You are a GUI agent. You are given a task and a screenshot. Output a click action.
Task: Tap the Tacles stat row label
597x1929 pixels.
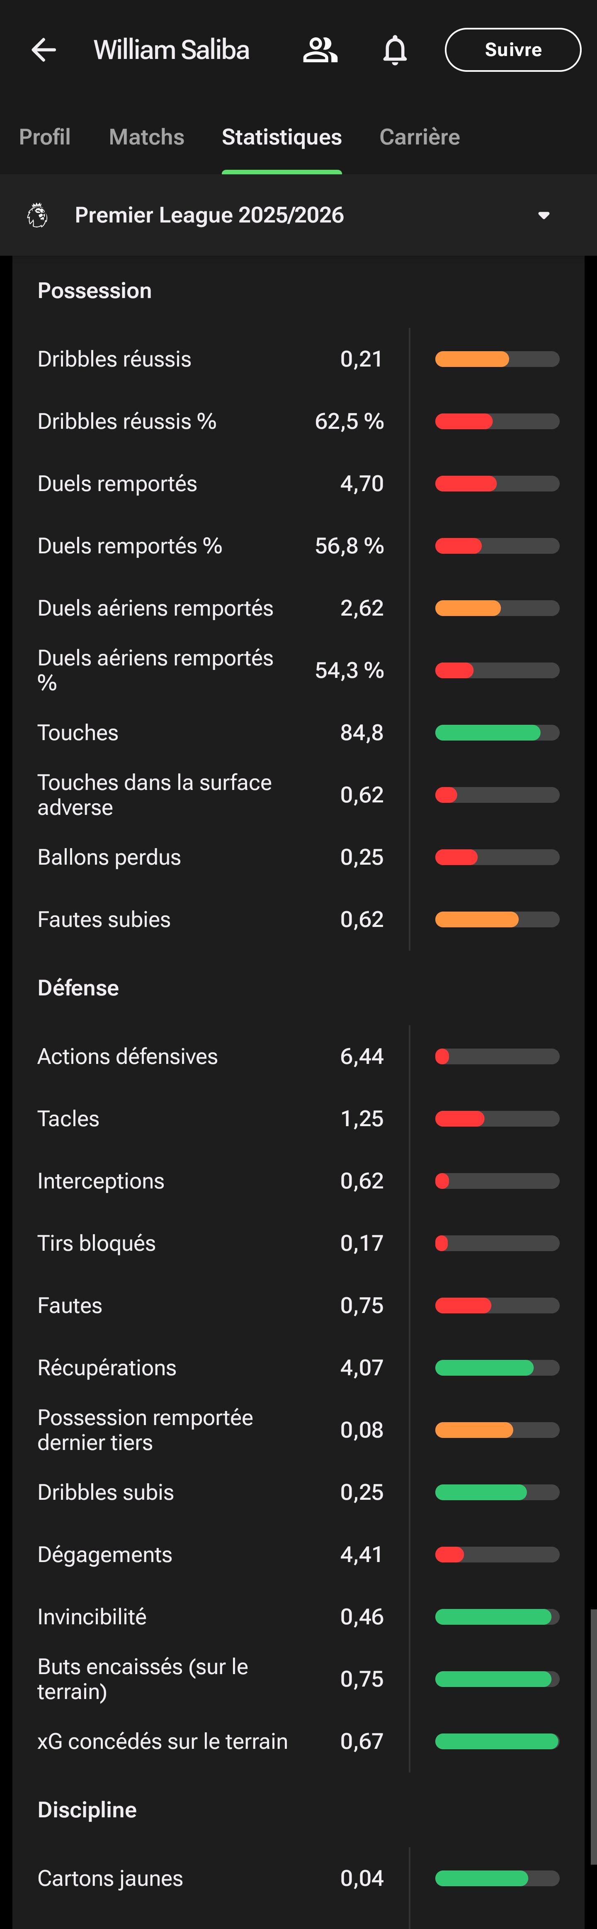(68, 1119)
